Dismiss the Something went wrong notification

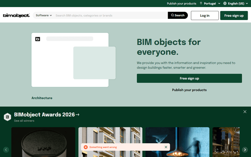pyautogui.click(x=166, y=147)
